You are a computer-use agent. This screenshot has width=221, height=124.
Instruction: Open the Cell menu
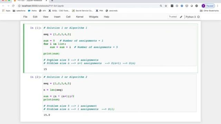point(68,17)
